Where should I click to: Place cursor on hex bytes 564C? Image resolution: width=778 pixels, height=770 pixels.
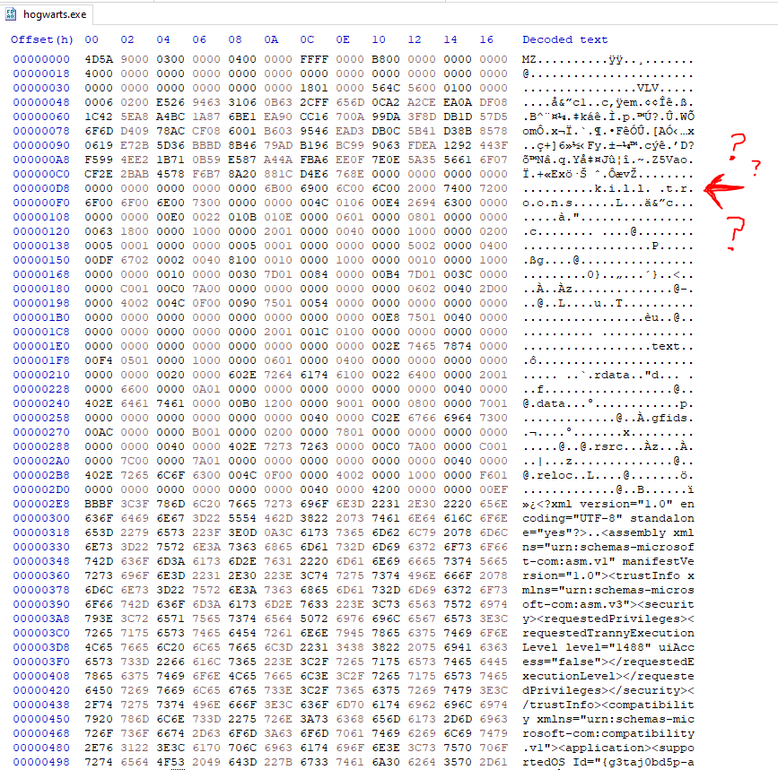[386, 88]
